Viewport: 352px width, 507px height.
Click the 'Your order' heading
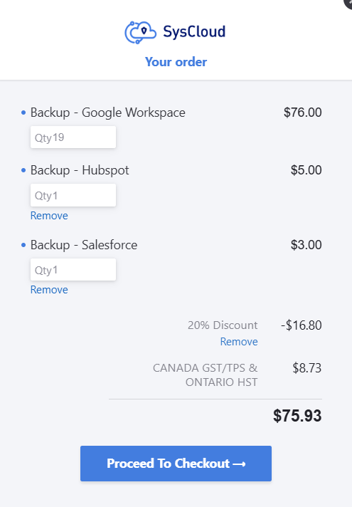[x=176, y=62]
